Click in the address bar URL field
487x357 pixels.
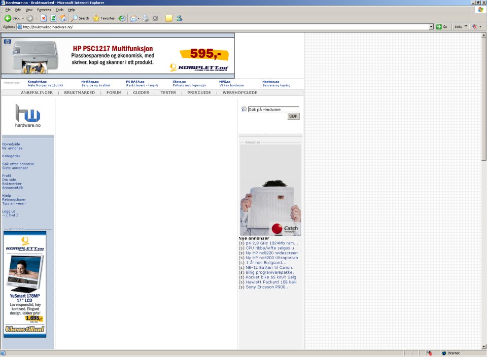tap(226, 27)
